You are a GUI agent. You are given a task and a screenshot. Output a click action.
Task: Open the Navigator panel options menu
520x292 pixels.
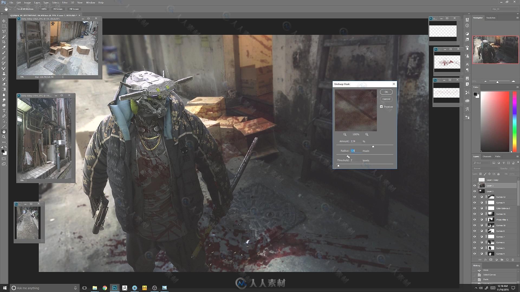tap(517, 18)
